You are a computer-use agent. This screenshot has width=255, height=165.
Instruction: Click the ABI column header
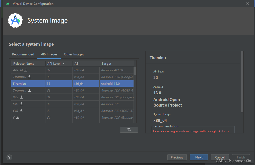(x=86, y=63)
